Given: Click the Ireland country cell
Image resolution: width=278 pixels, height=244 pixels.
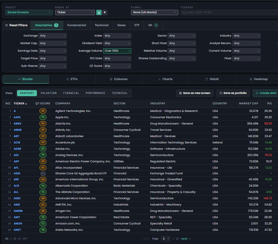Looking at the screenshot, I should coord(217,142).
